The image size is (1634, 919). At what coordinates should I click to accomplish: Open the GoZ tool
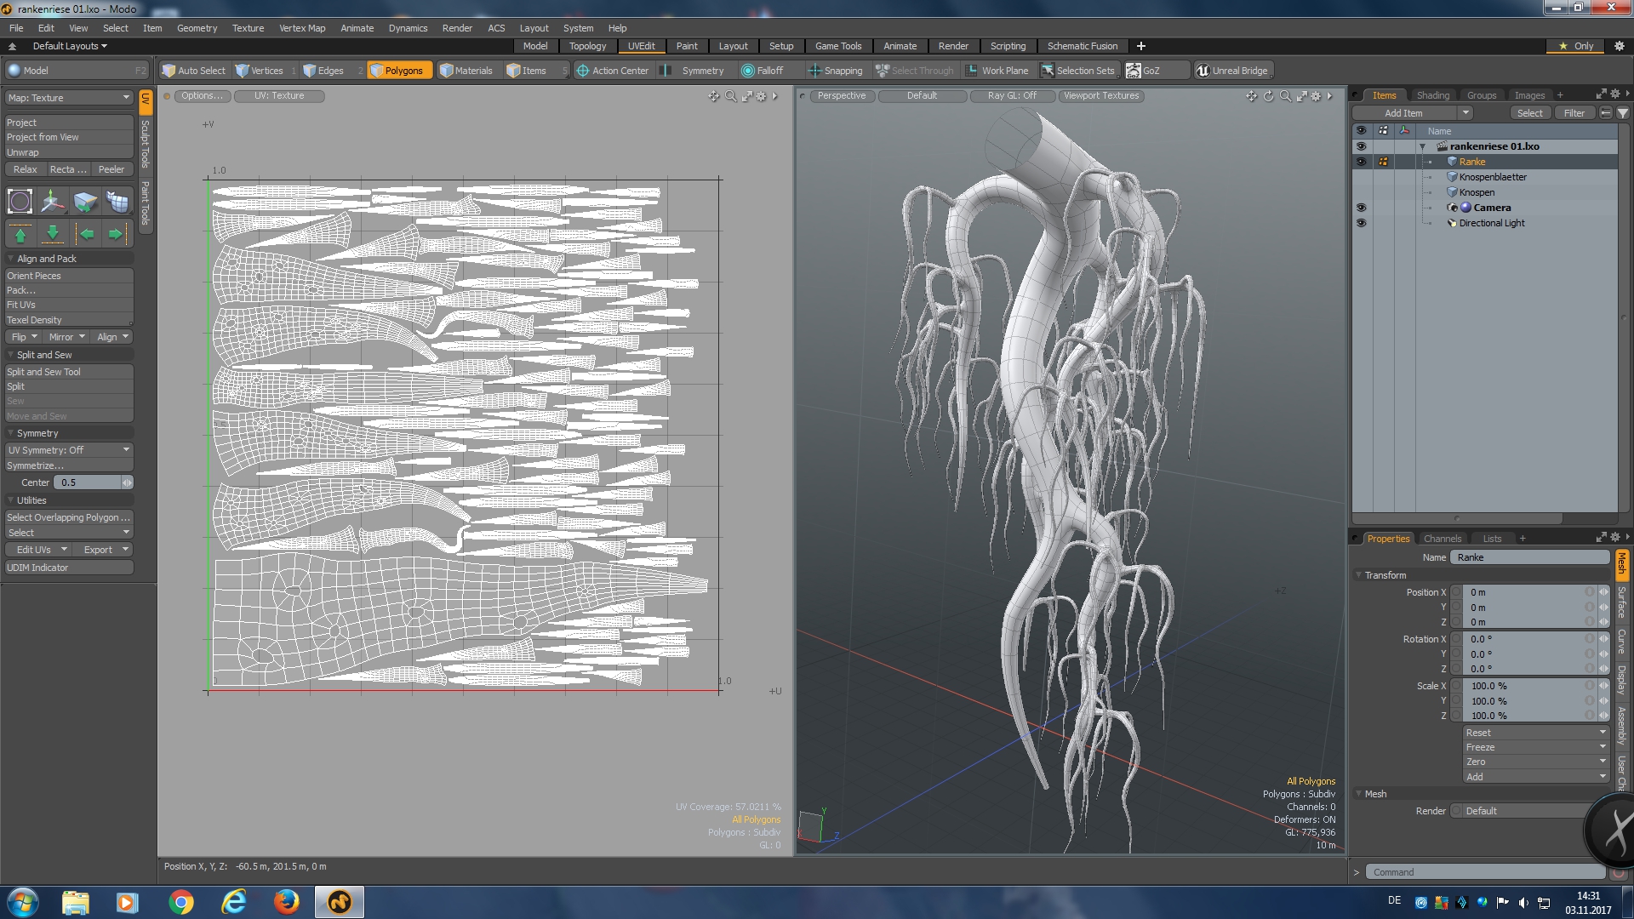click(1143, 71)
